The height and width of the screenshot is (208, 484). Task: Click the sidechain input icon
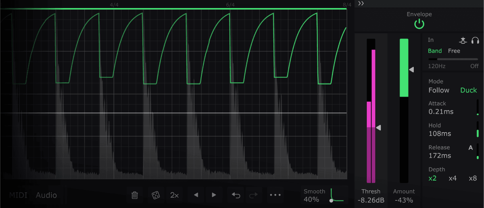pos(463,40)
